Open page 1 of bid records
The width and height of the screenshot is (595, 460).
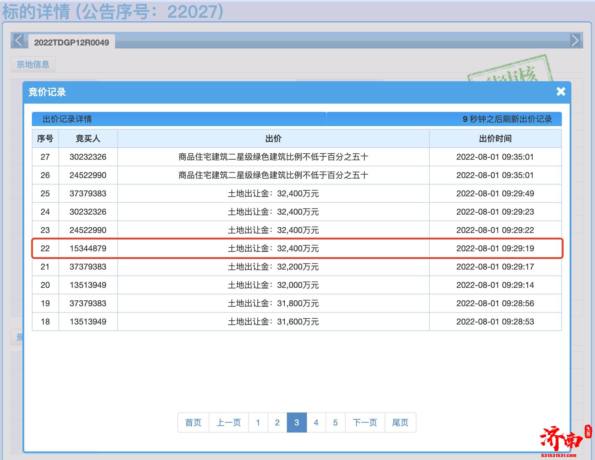[x=258, y=423]
